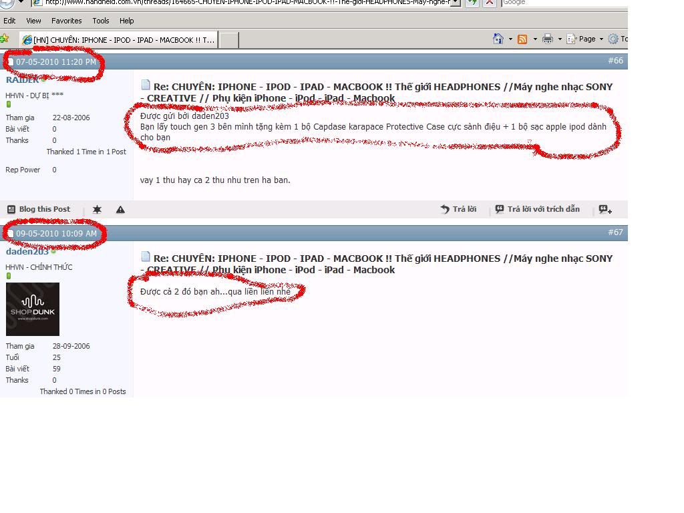Open the Favorites menu
Screen dimensions: 684x513
tap(66, 21)
